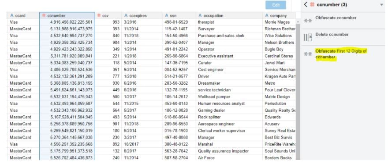Choose the Delete ccnumber suggestion
This screenshot has height=164, width=388.
tap(343, 37)
